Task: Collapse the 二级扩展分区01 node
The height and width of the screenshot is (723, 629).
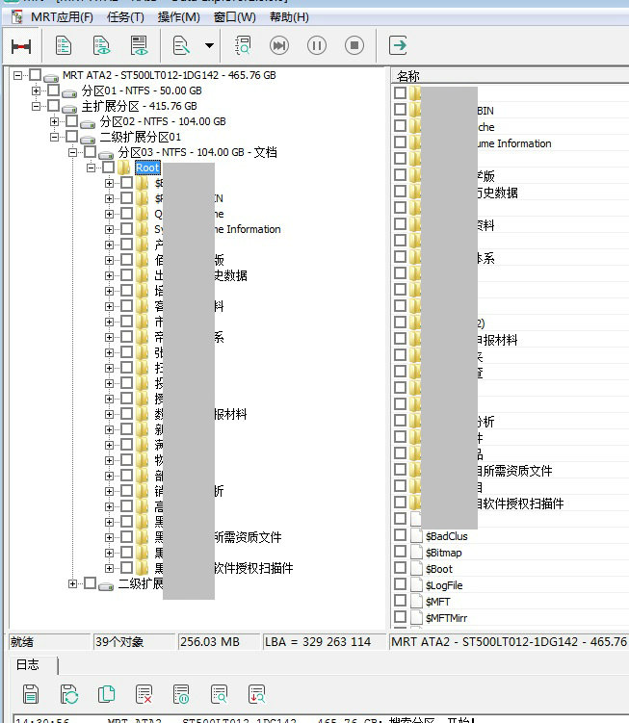Action: point(55,137)
